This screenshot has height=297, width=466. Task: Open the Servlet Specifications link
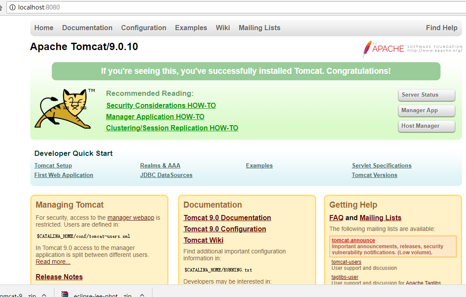(382, 165)
